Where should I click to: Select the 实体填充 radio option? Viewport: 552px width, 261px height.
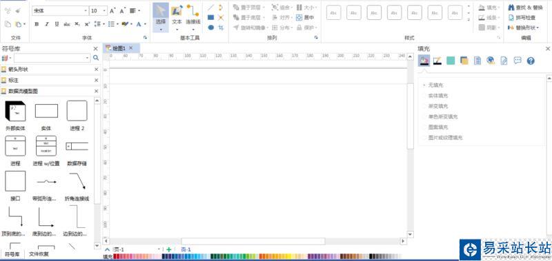[435, 96]
